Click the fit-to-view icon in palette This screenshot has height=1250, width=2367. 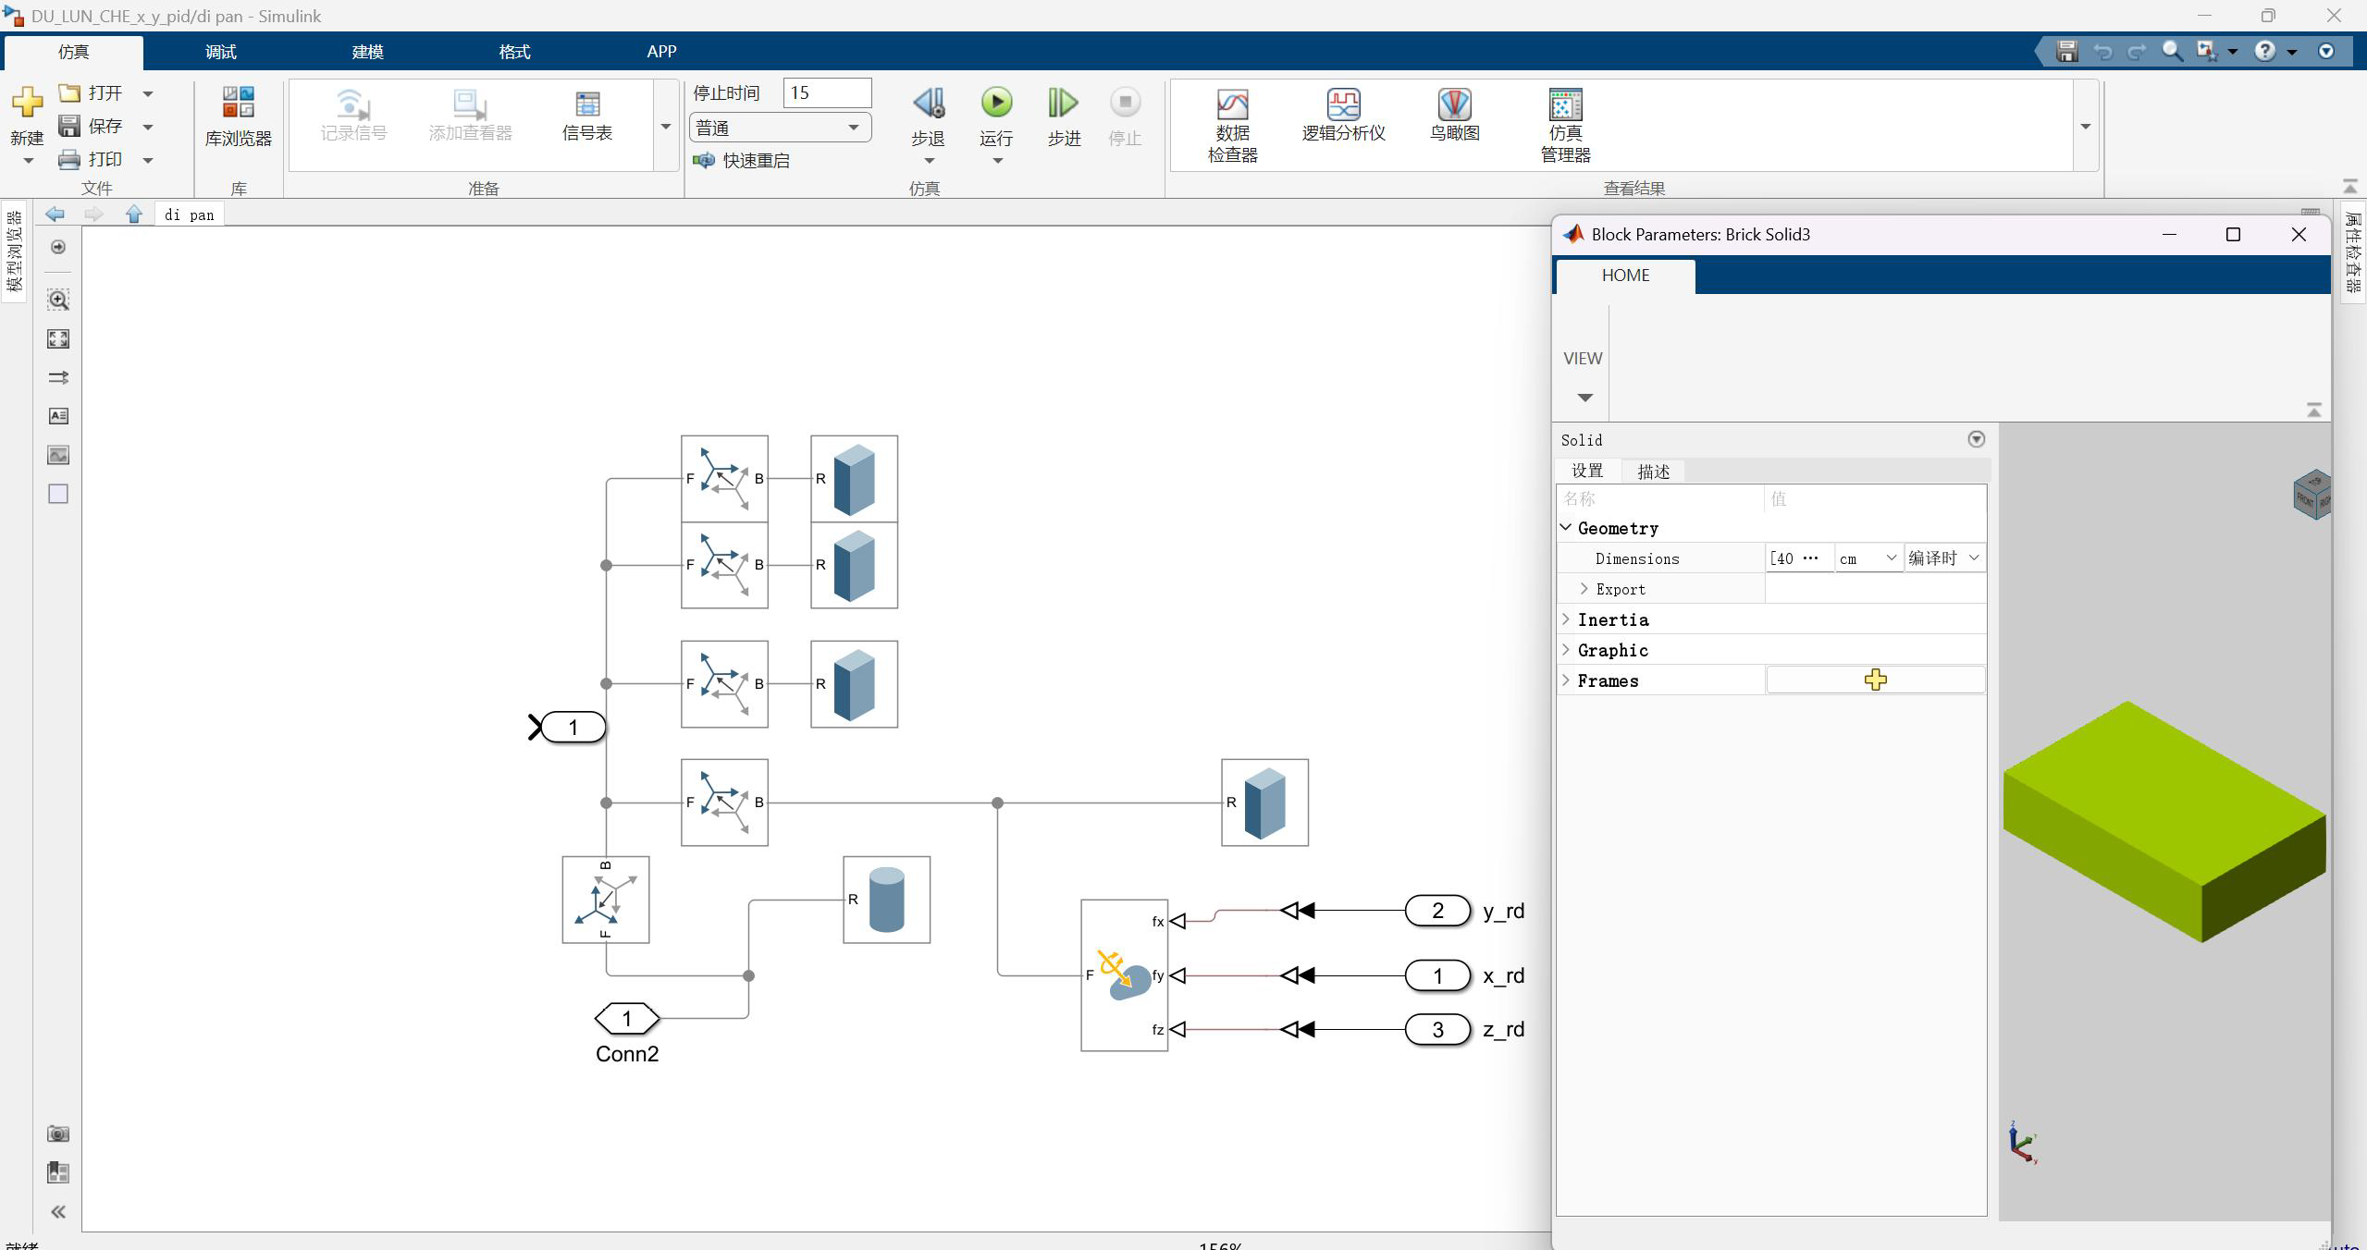[x=58, y=338]
